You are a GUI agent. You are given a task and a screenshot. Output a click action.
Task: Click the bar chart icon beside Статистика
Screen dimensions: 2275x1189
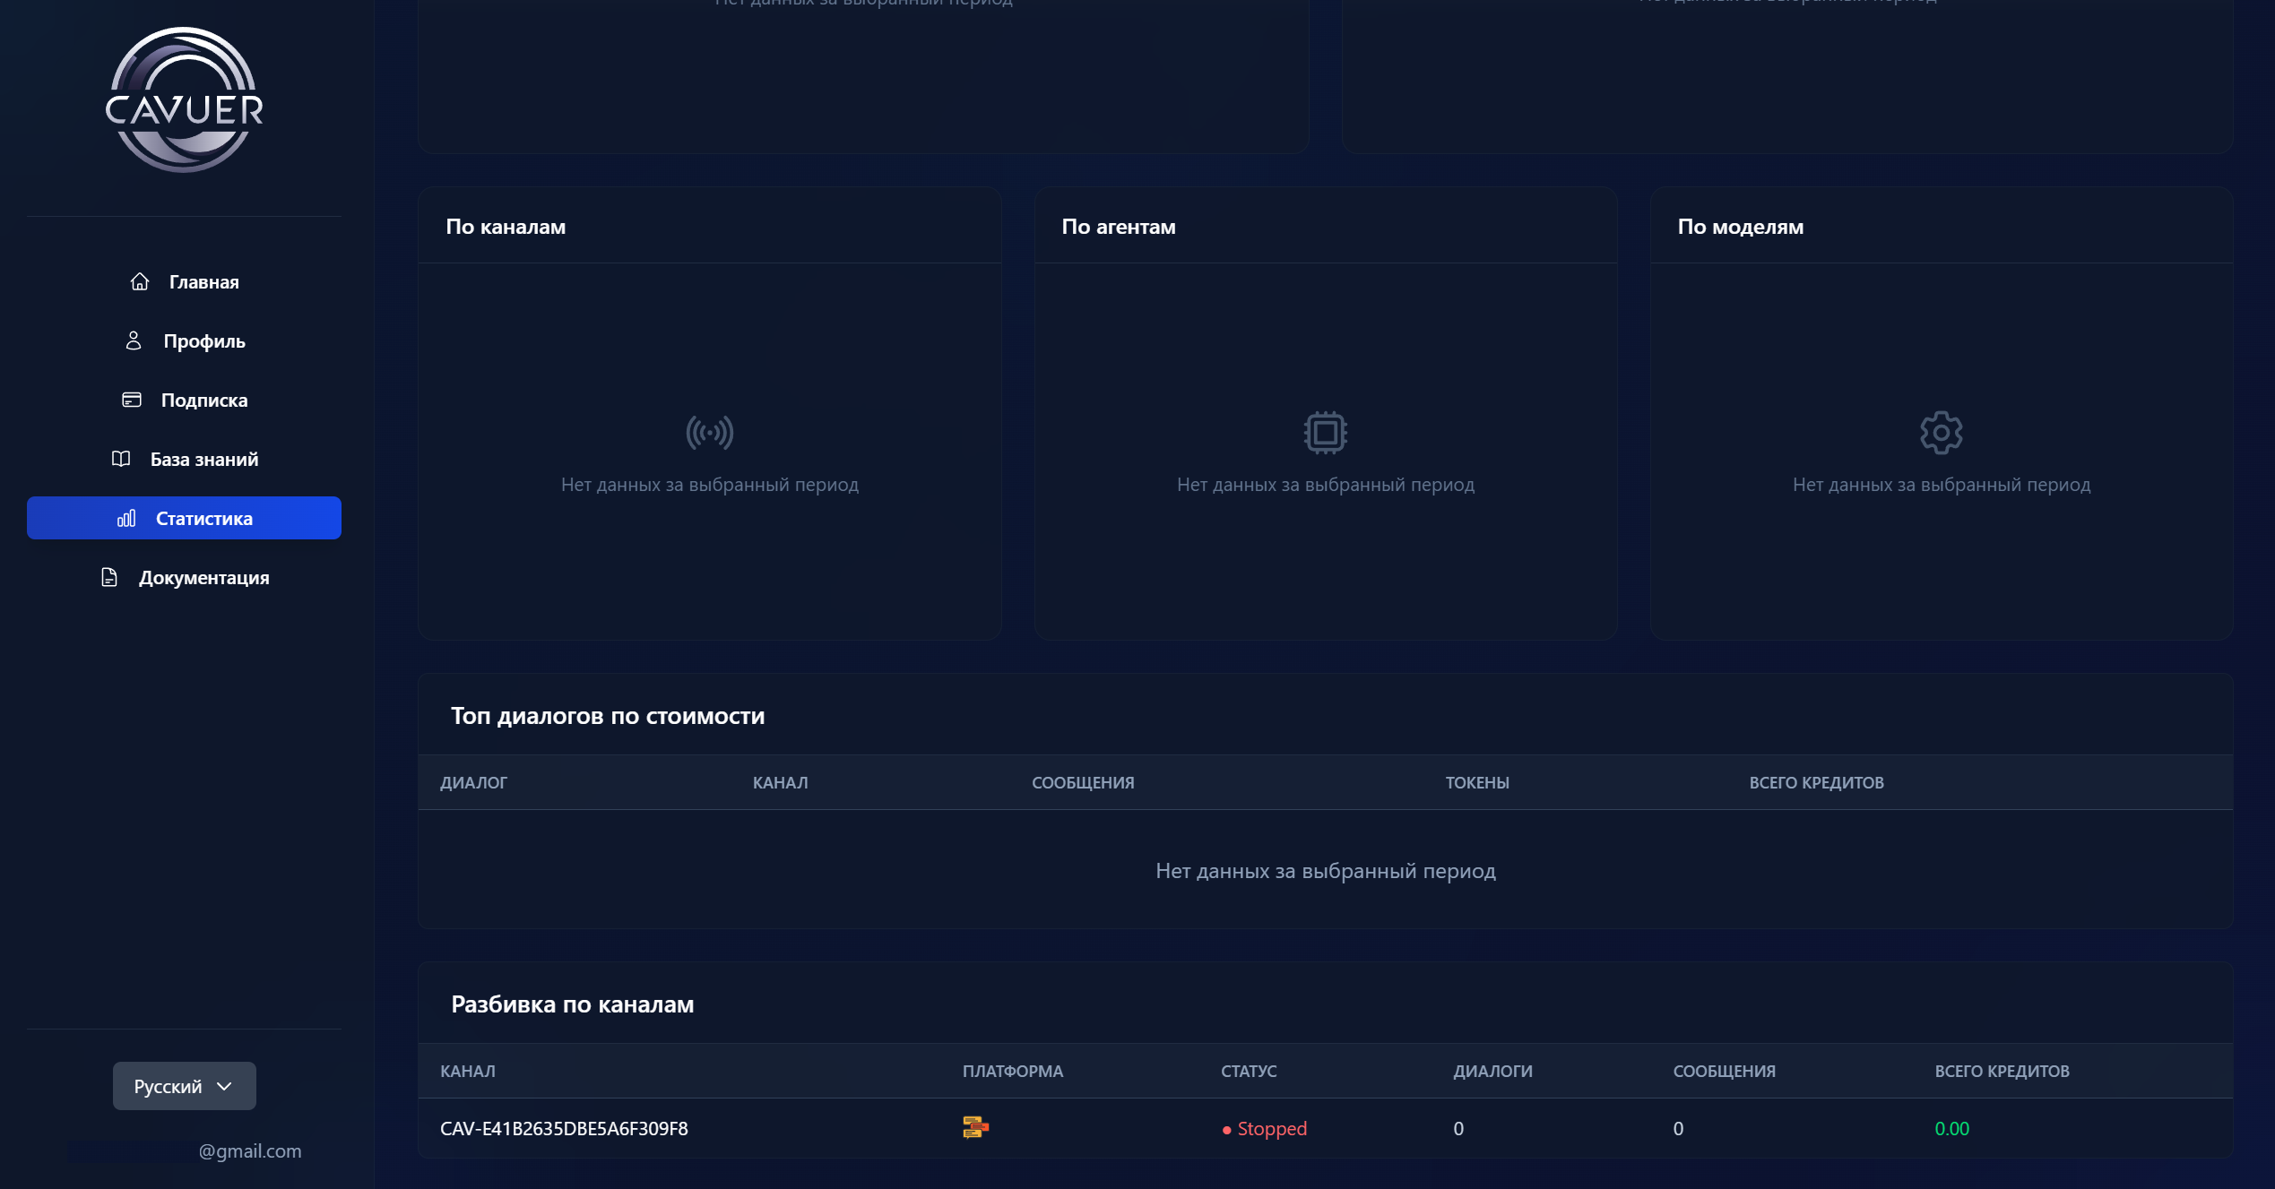coord(126,518)
